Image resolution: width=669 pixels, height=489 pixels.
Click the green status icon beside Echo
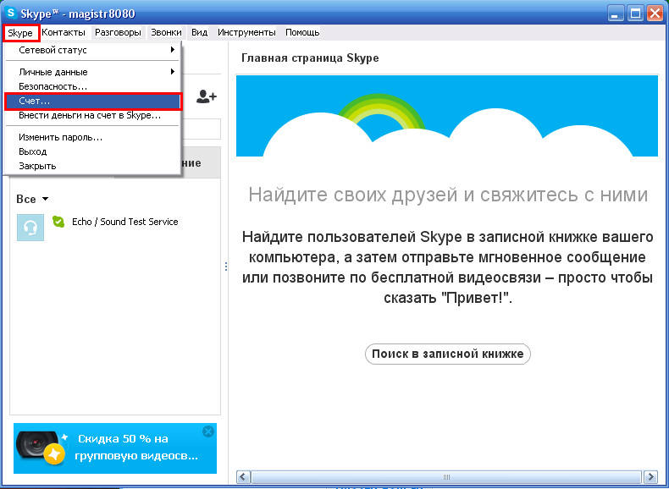[x=58, y=222]
